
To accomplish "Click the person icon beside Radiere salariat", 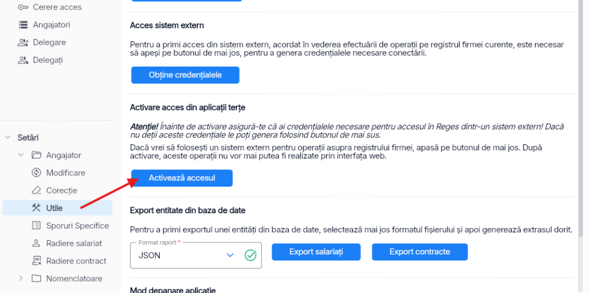I will coord(36,243).
